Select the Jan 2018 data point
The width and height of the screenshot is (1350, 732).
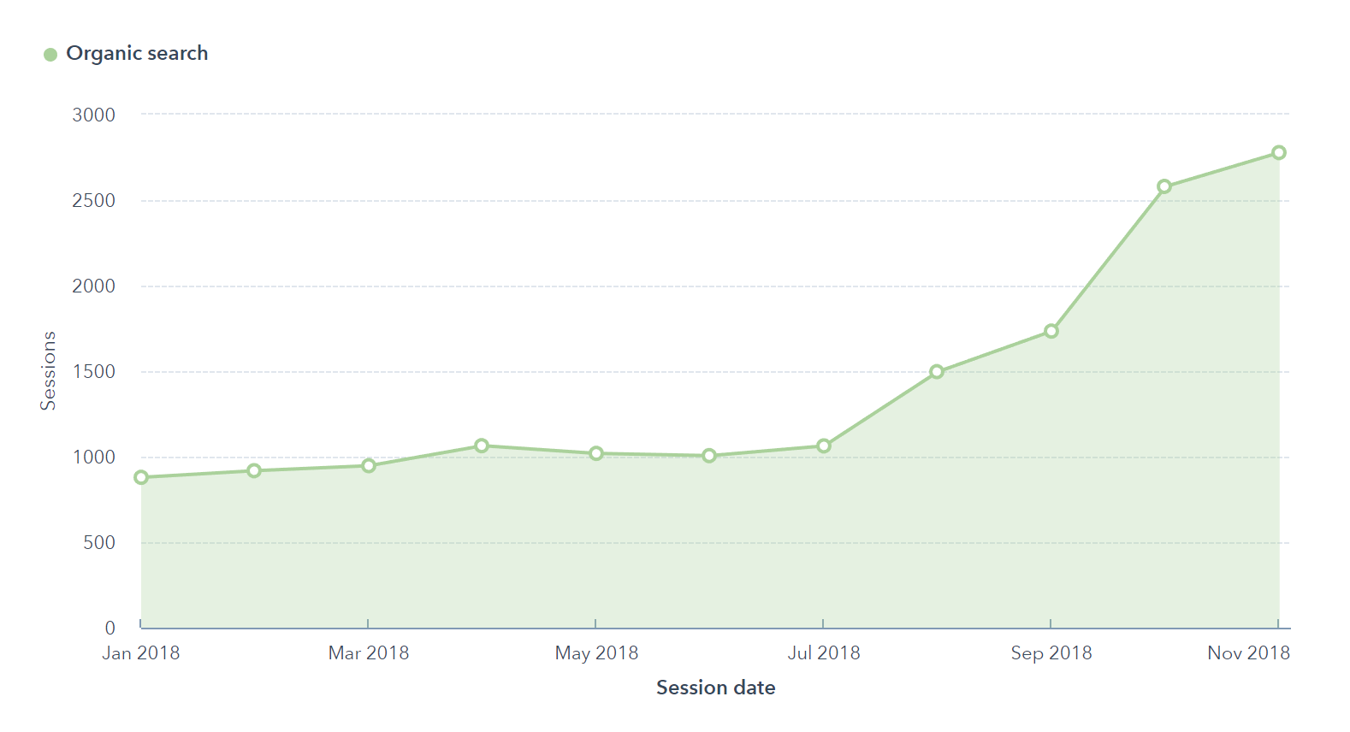click(x=141, y=477)
